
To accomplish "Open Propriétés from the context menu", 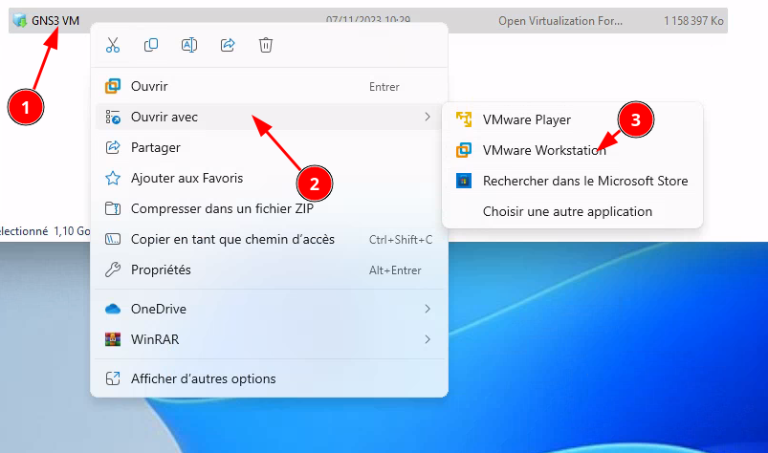I will tap(161, 270).
